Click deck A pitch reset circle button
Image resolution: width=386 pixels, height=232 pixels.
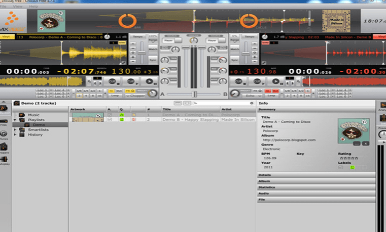coord(133,53)
